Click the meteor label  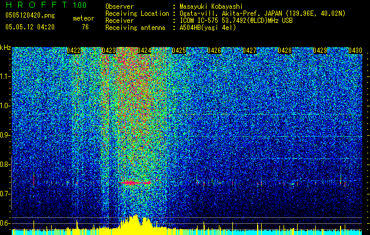[x=84, y=18]
